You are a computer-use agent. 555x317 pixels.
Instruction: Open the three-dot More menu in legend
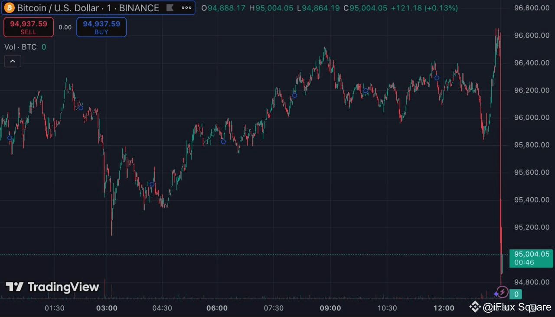[x=186, y=8]
